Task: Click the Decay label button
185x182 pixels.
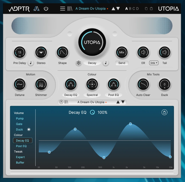Action: pos(92,63)
